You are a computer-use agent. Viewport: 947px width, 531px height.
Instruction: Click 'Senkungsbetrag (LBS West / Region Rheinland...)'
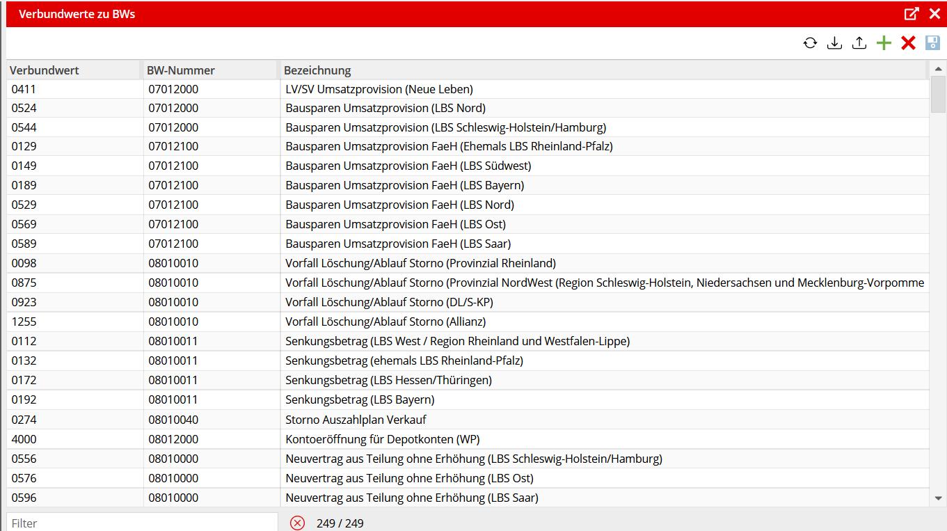[457, 341]
